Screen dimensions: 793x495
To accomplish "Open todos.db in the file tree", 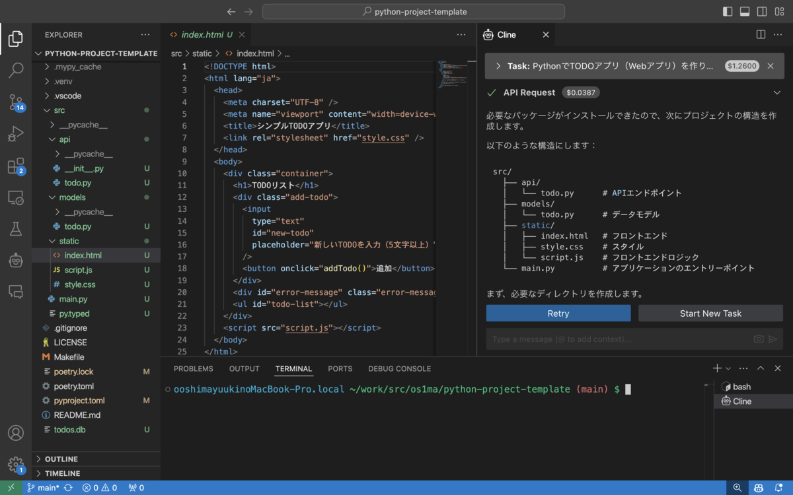I will pos(96,430).
